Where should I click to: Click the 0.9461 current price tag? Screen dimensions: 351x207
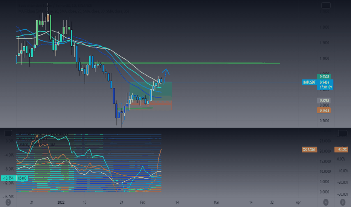click(x=324, y=82)
